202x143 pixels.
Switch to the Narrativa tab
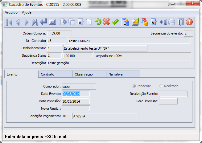(x=123, y=74)
